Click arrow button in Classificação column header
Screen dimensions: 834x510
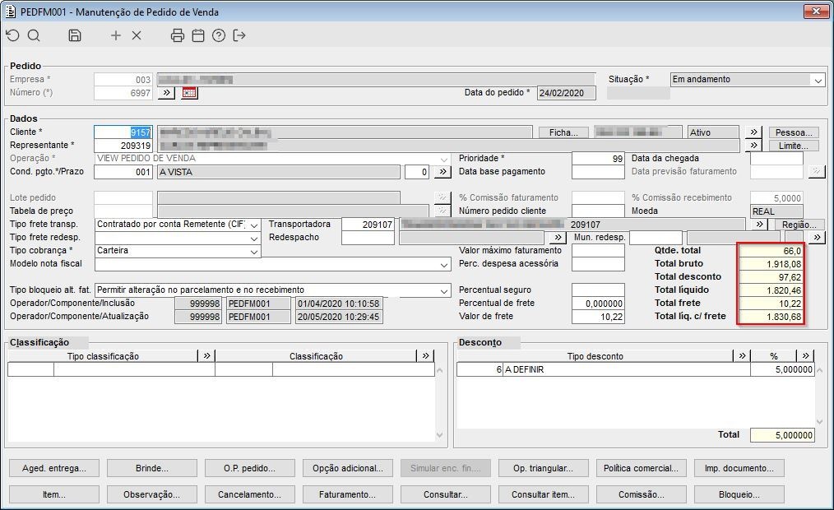pyautogui.click(x=425, y=356)
